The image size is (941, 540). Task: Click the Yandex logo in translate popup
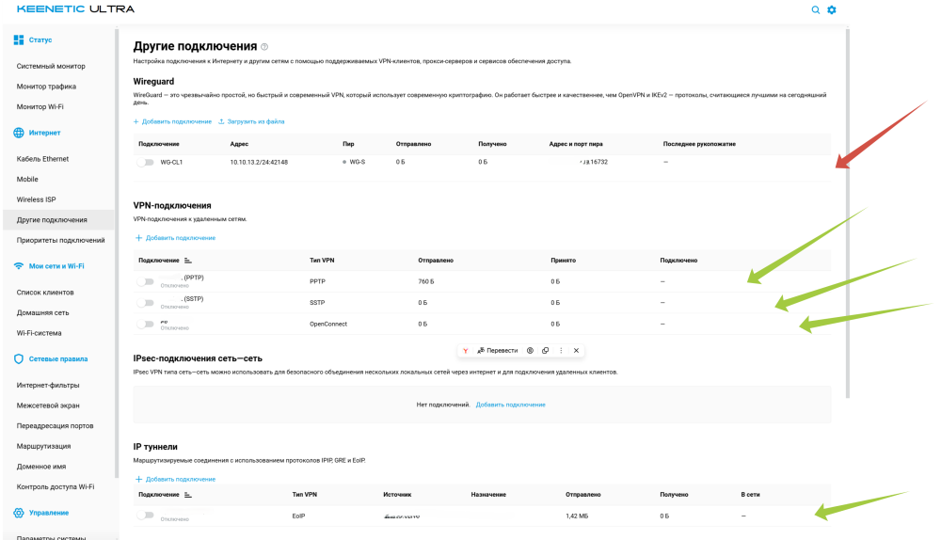(x=465, y=350)
